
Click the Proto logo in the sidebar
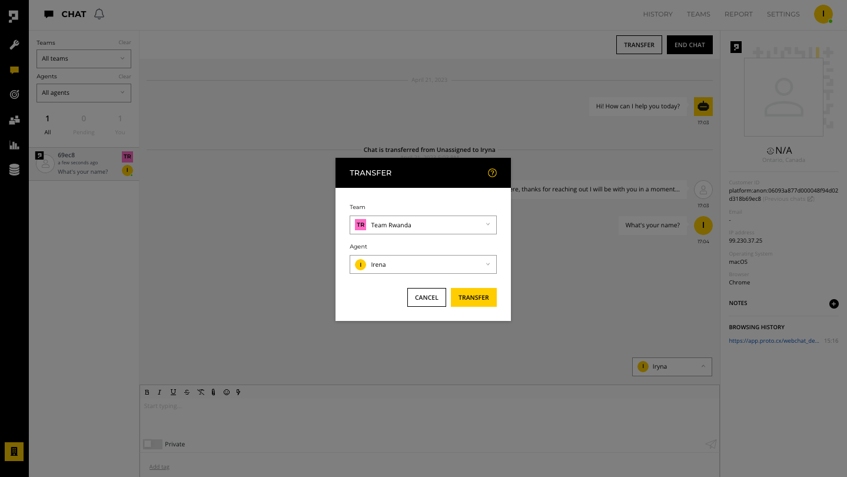[14, 16]
